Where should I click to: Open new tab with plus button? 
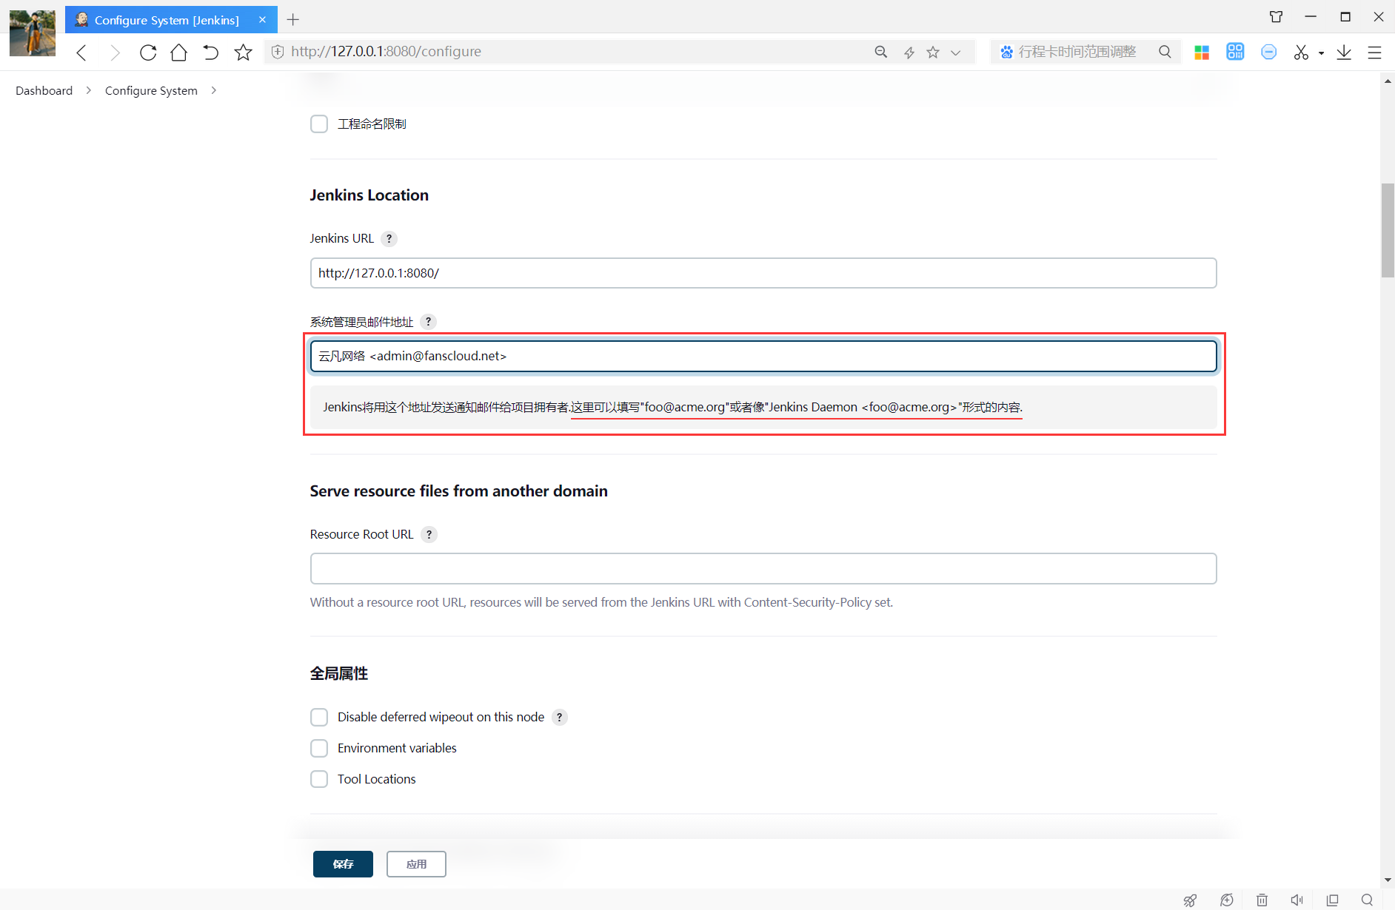293,19
